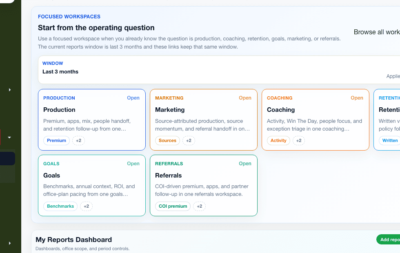The width and height of the screenshot is (400, 253).
Task: Expand the sidebar using the top chevron icon
Action: (x=10, y=90)
